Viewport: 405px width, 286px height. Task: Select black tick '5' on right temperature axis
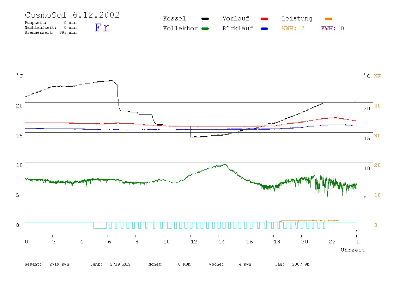tap(365, 198)
